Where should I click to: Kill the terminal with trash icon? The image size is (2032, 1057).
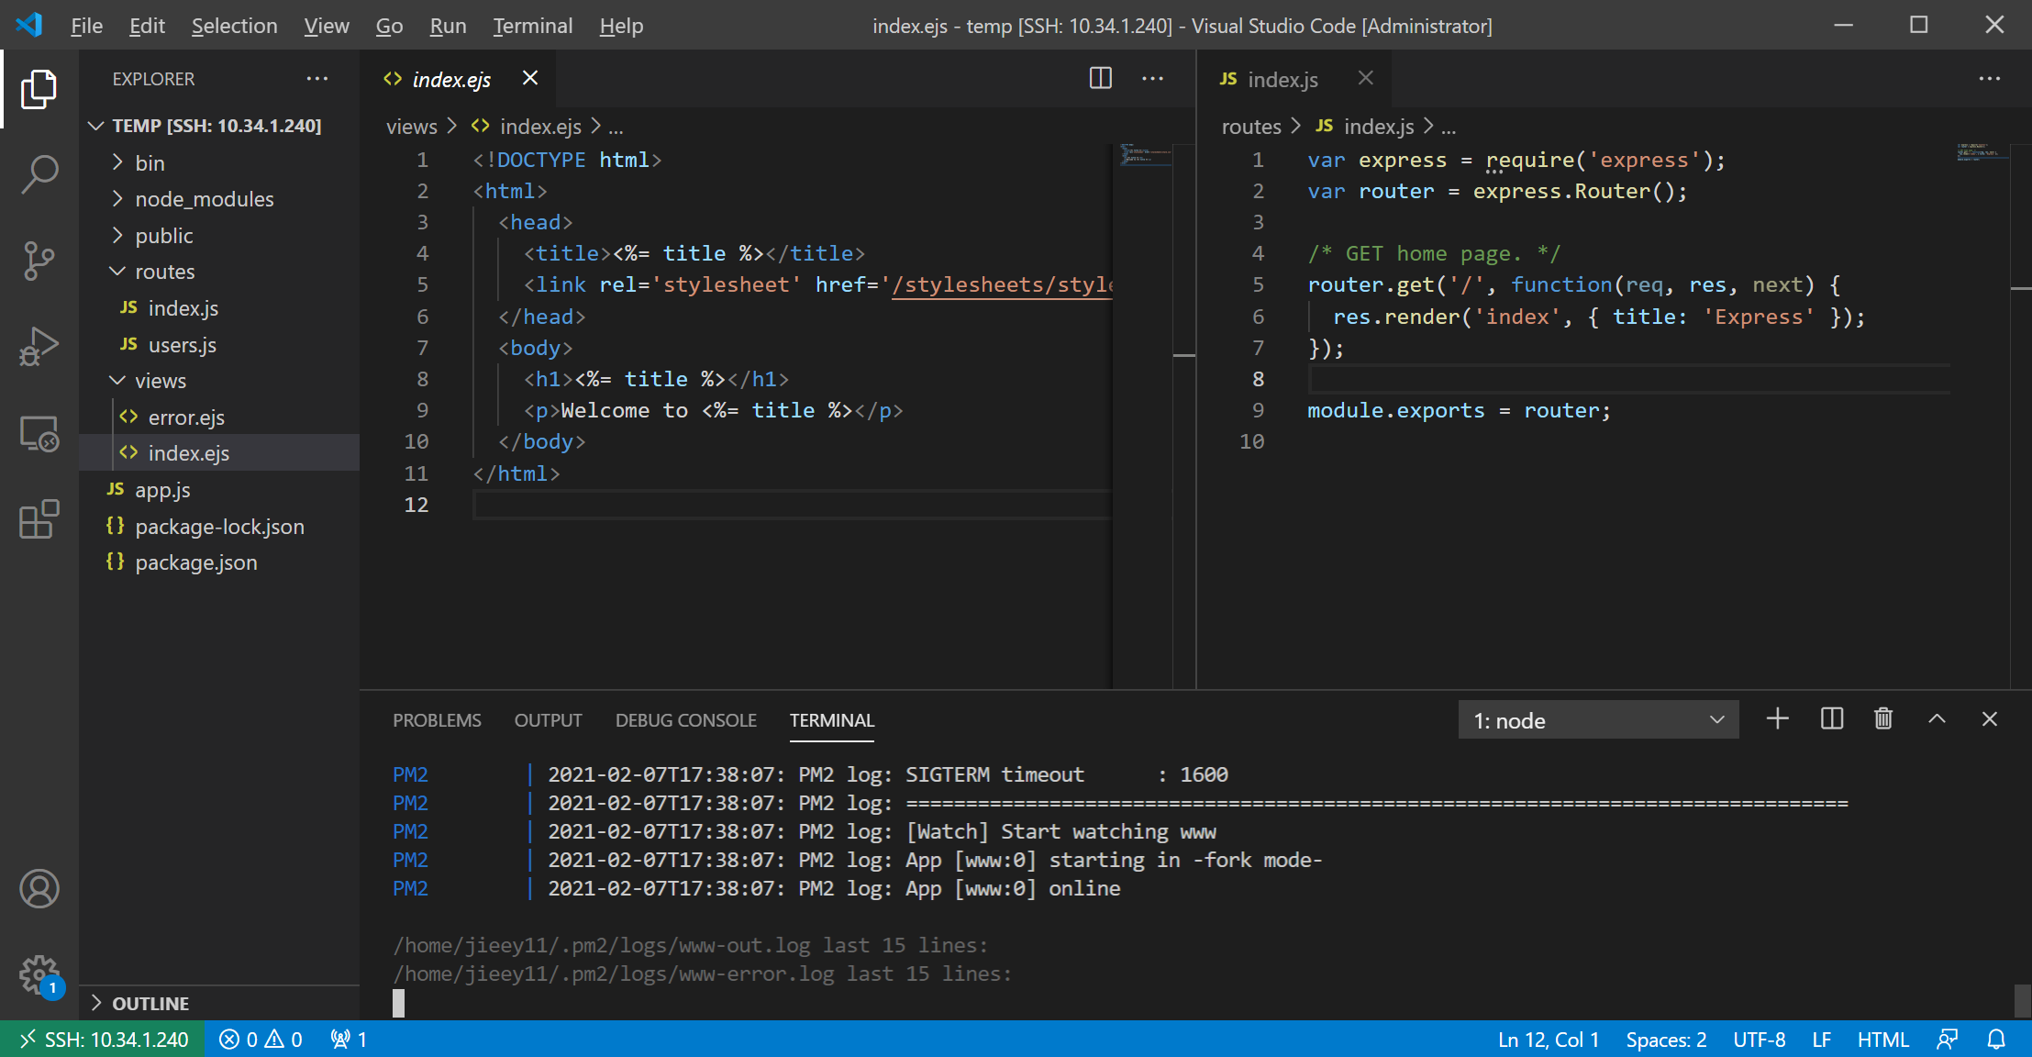tap(1883, 719)
